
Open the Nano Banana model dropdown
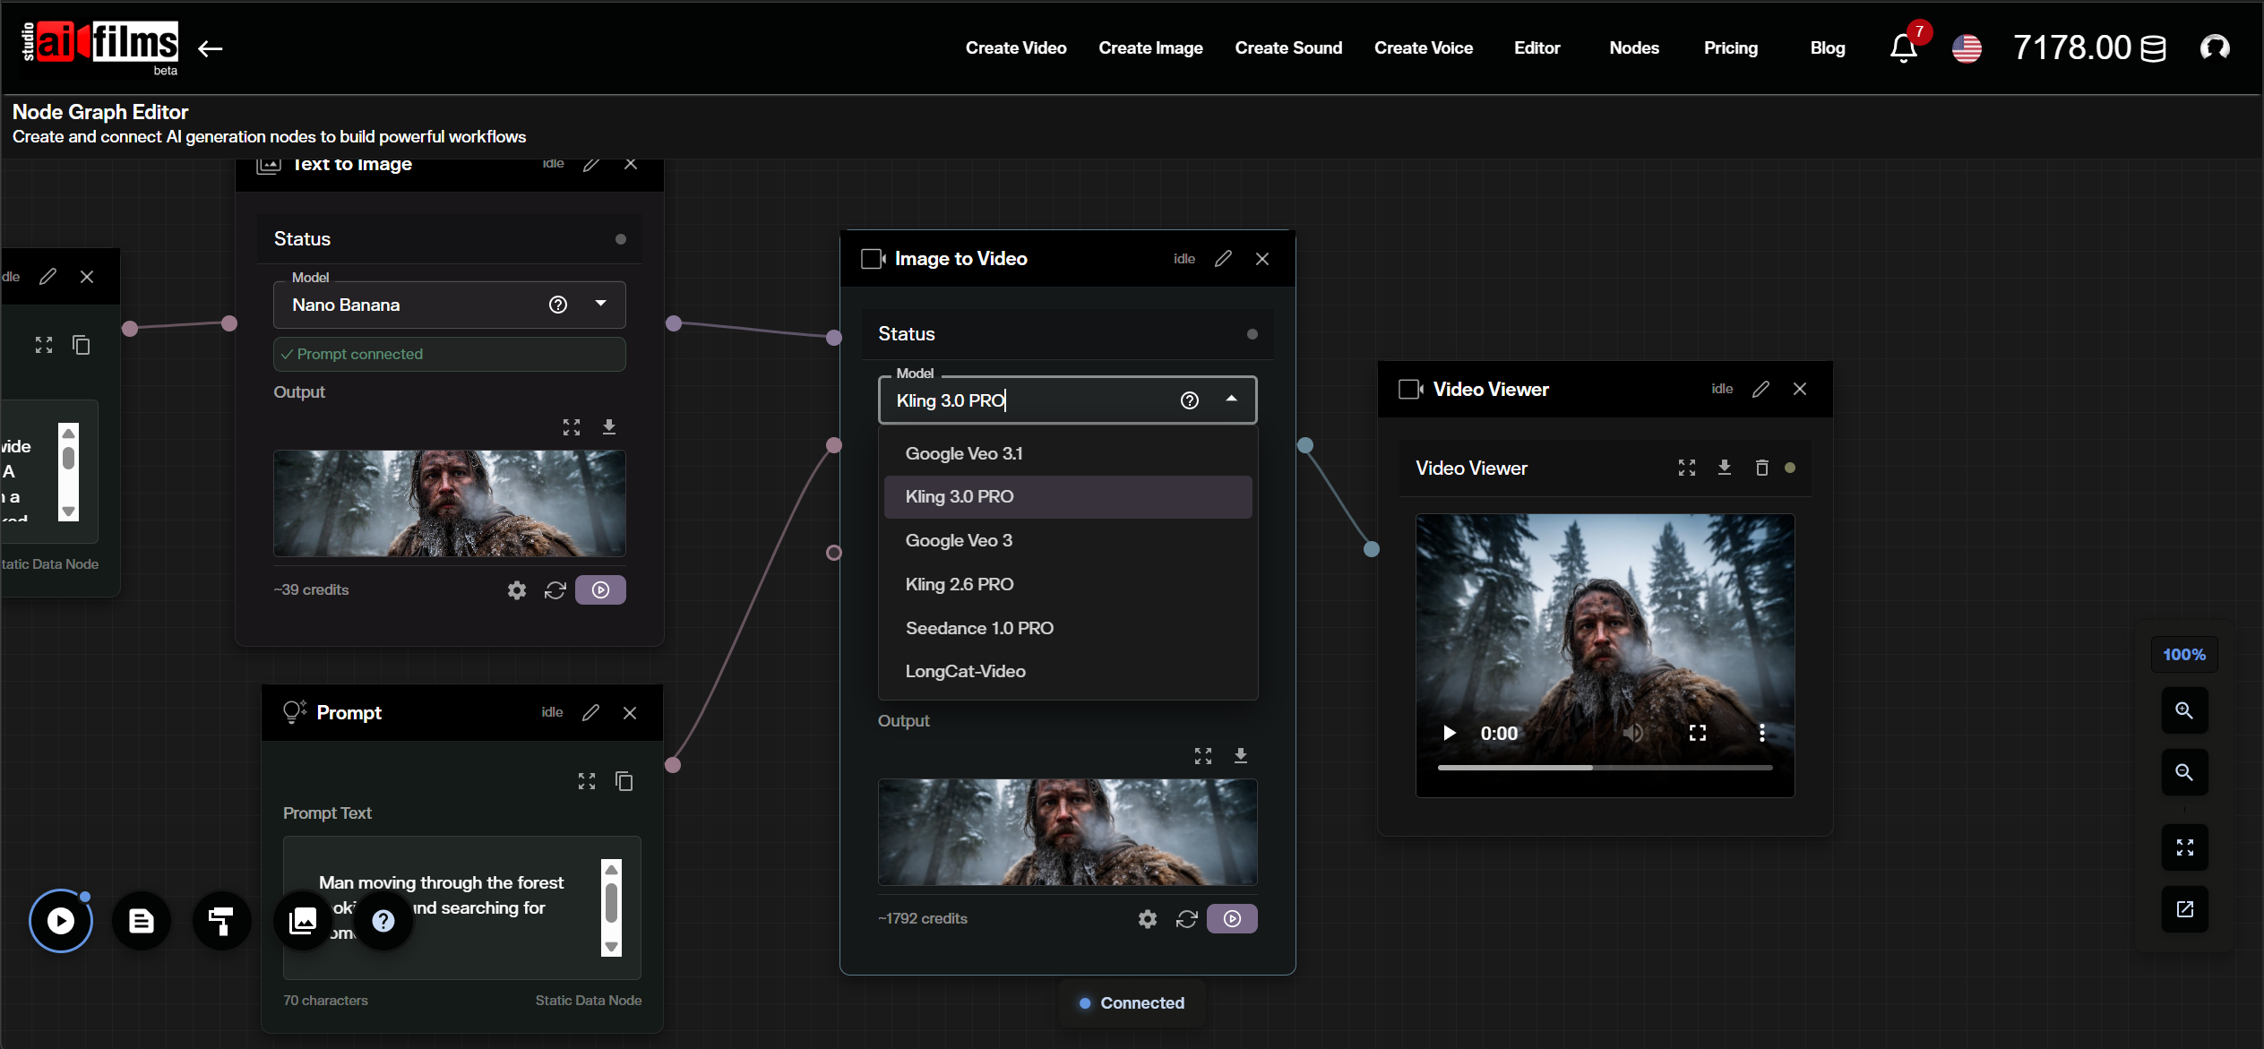(x=600, y=305)
